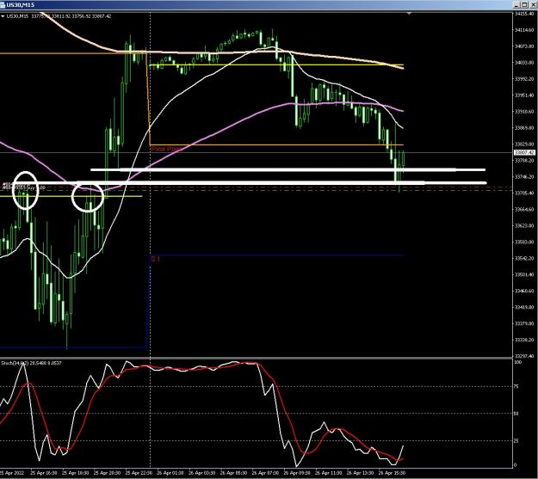538x479 pixels.
Task: Click the 26 Apr 09:30 time label
Action: (297, 473)
